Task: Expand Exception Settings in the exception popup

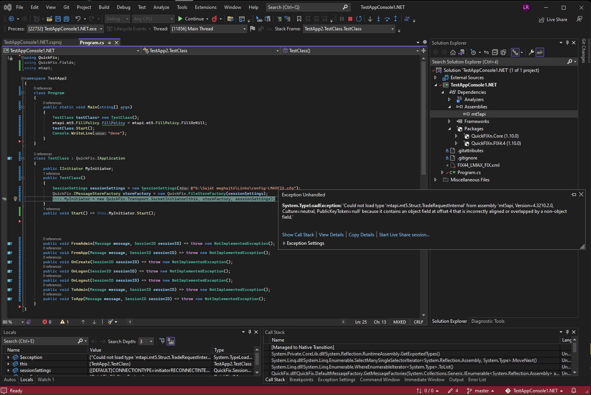Action: click(284, 243)
